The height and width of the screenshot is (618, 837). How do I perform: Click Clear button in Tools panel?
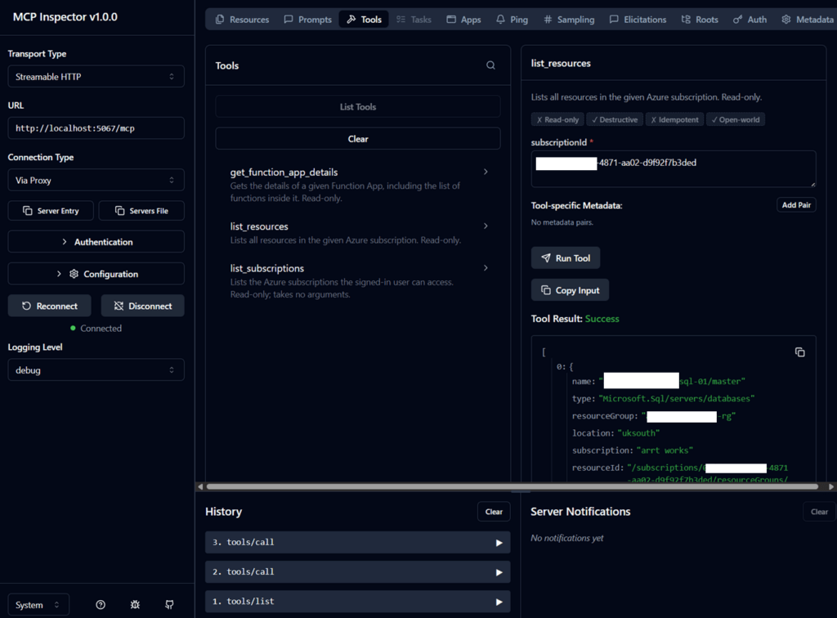tap(358, 139)
